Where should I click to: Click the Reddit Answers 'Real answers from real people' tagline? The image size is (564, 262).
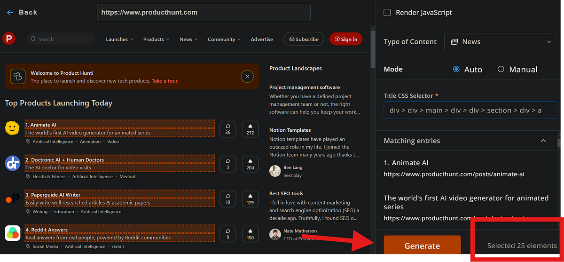(x=98, y=238)
